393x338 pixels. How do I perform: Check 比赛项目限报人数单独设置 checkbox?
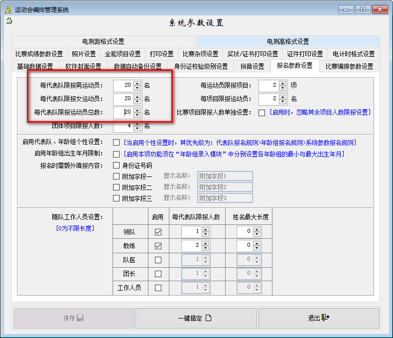[262, 113]
